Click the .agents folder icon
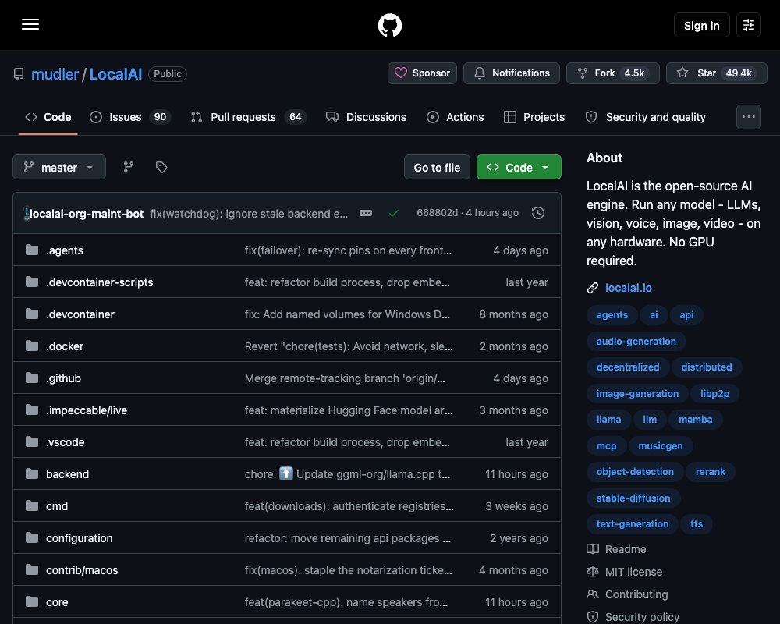 click(32, 250)
